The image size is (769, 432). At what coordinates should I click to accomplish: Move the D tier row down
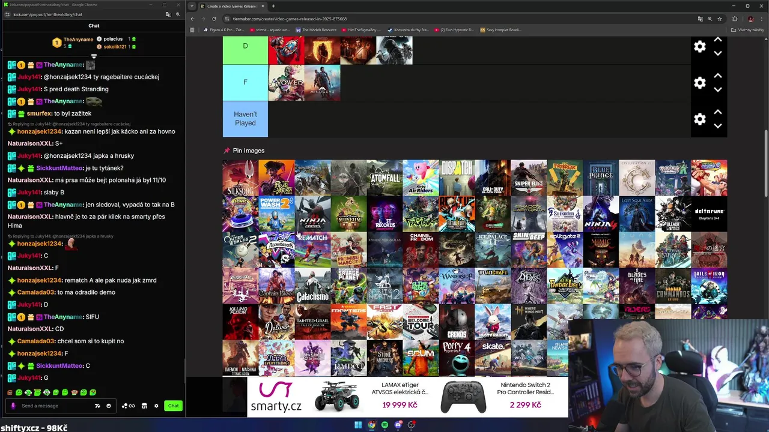click(x=717, y=53)
